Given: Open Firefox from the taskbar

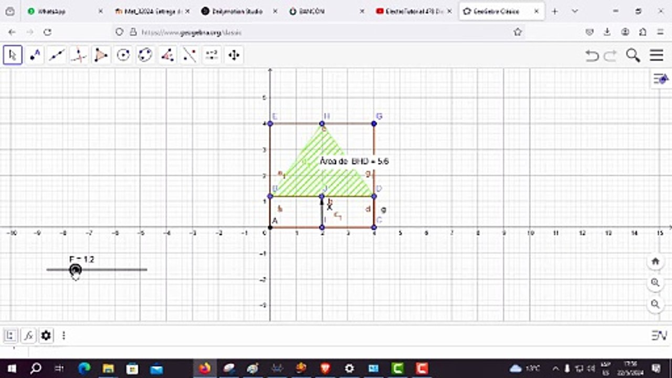Looking at the screenshot, I should click(205, 368).
